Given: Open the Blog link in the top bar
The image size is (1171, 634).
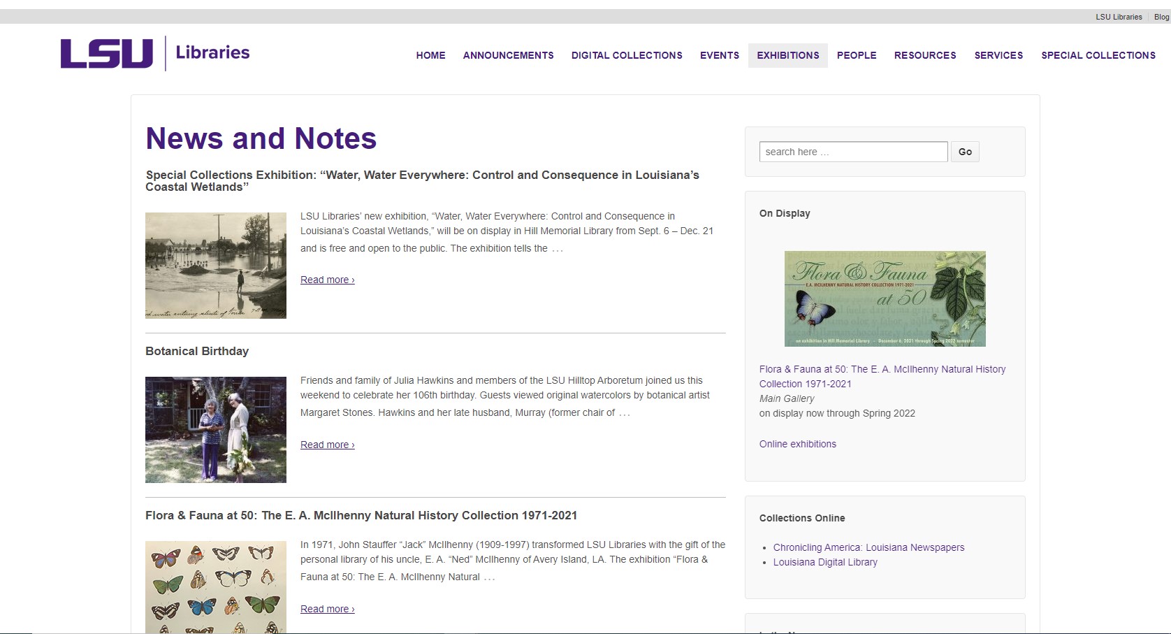Looking at the screenshot, I should click(x=1161, y=17).
